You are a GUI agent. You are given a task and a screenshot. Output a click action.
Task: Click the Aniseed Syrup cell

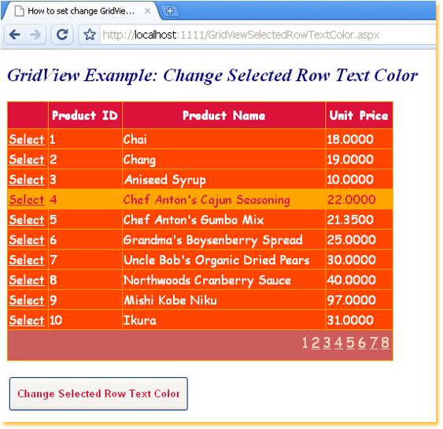tap(223, 179)
